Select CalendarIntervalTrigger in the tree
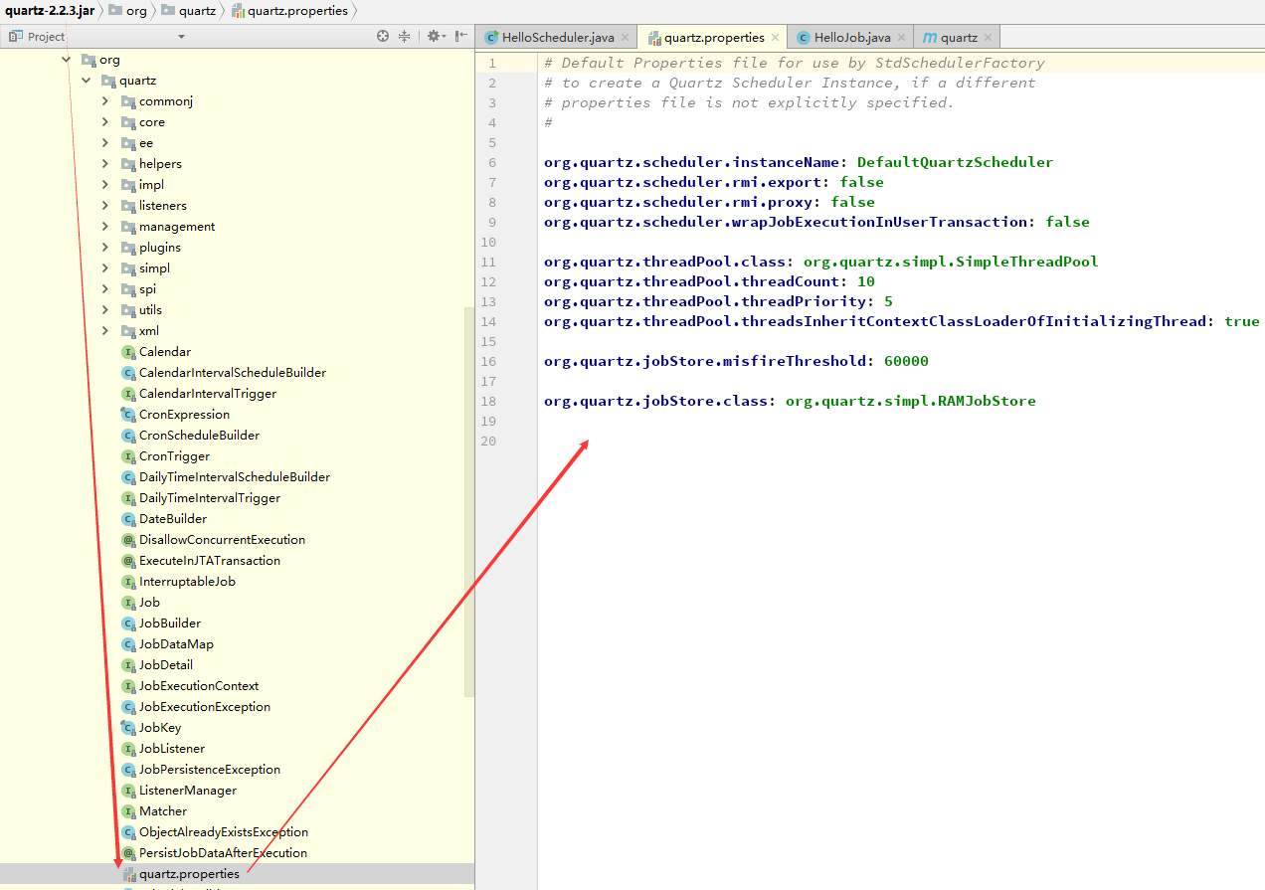The height and width of the screenshot is (890, 1265). pos(208,394)
